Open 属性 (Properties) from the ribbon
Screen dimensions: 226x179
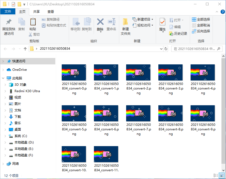(162, 25)
